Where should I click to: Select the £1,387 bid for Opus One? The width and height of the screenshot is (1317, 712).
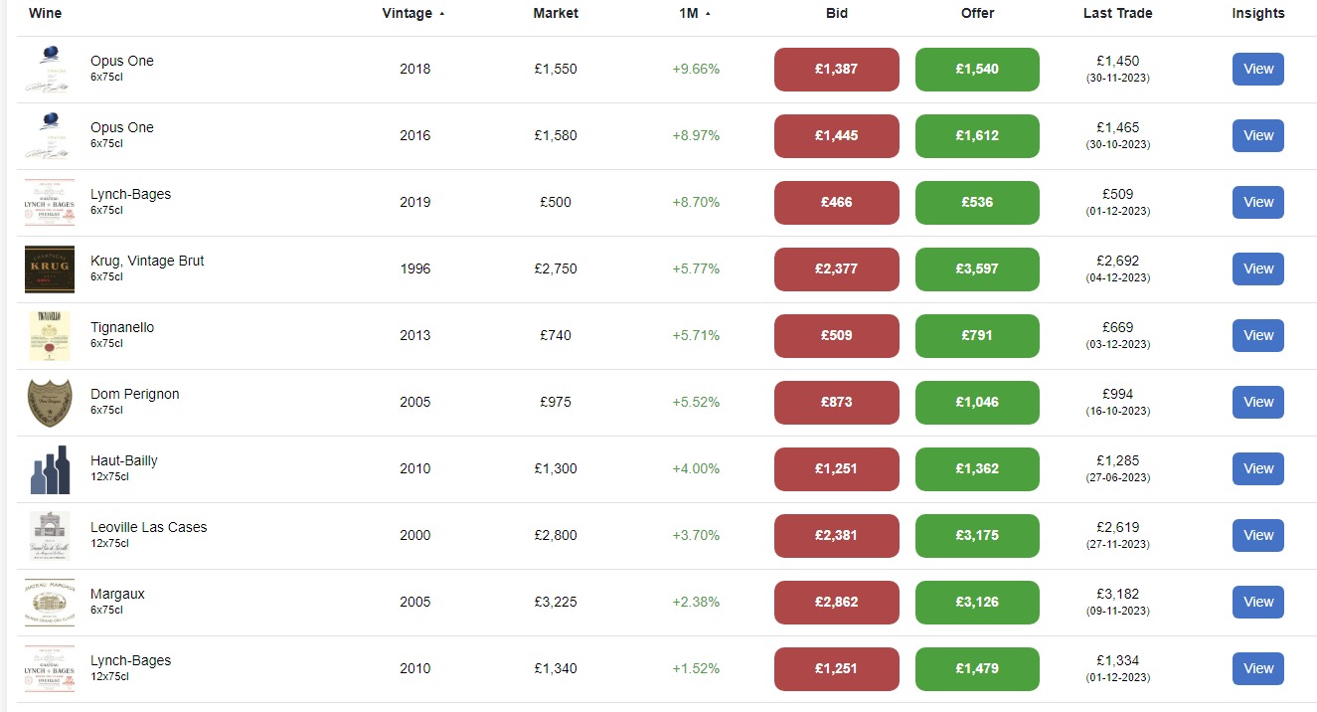[837, 70]
